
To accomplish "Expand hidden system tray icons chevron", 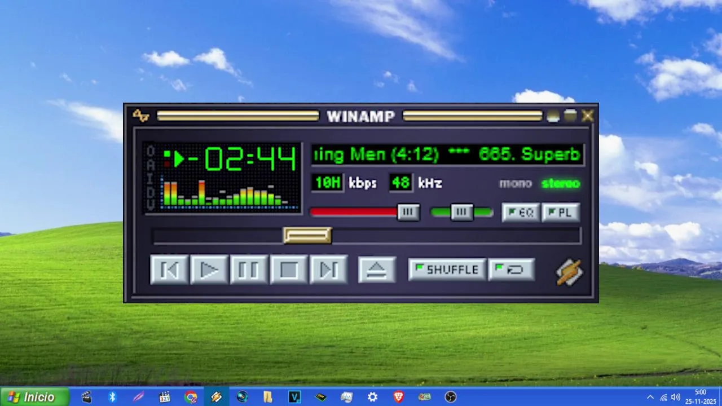I will coord(650,398).
